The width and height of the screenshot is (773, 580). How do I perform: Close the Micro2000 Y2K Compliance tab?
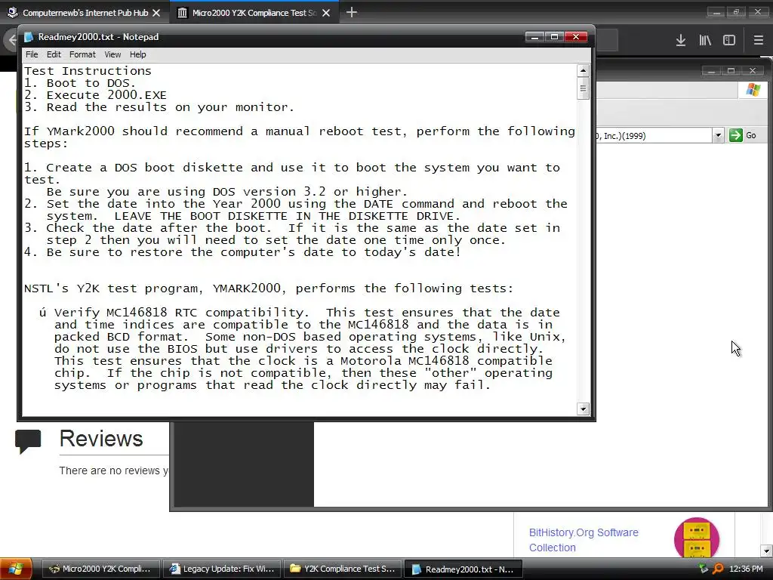coord(326,13)
